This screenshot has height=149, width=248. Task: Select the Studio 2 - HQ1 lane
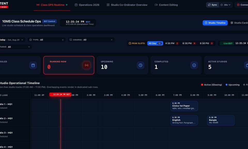click(x=15, y=120)
